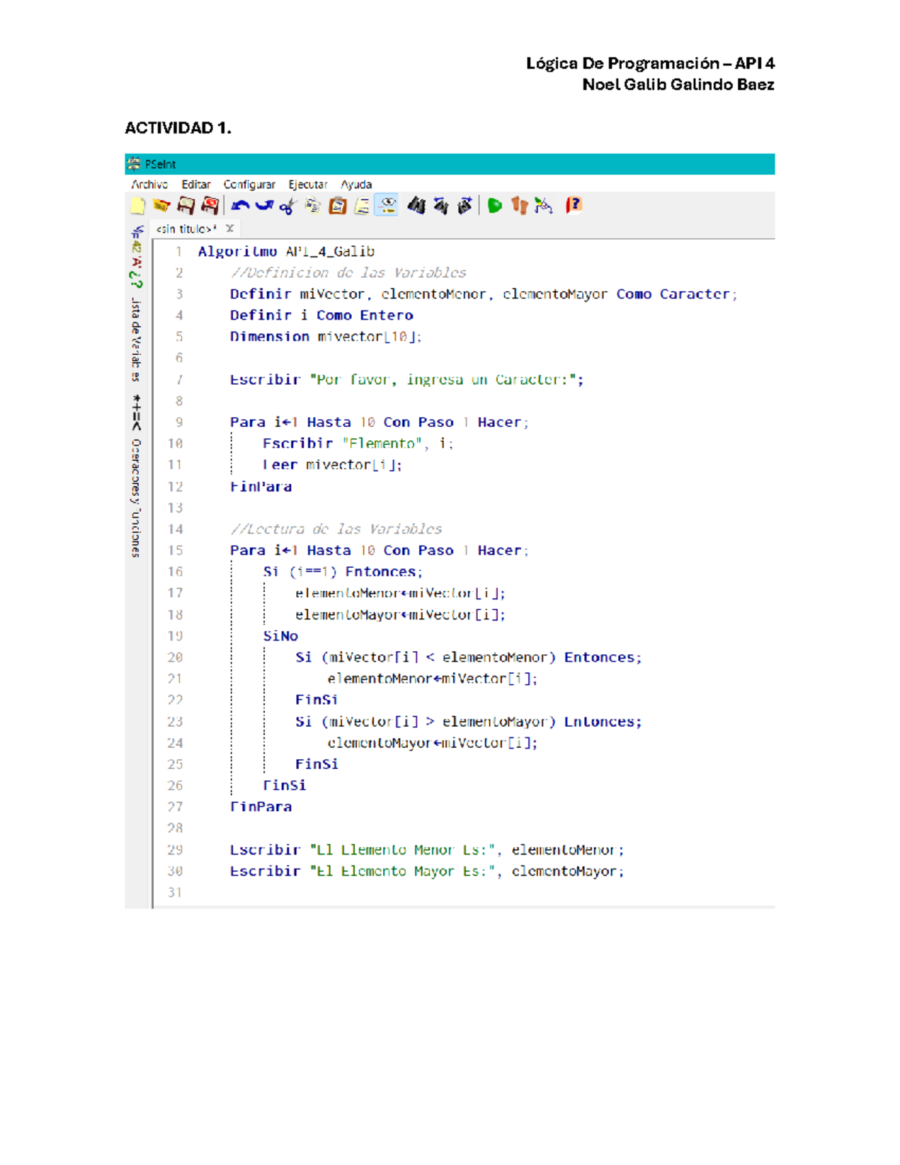Copy the selected pseudocode
This screenshot has height=1165, width=900.
(x=311, y=206)
